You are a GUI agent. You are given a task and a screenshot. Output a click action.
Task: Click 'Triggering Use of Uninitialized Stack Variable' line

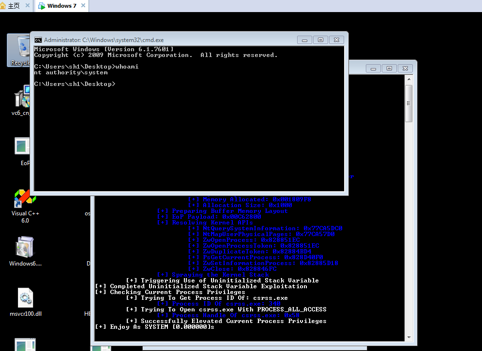[223, 281]
